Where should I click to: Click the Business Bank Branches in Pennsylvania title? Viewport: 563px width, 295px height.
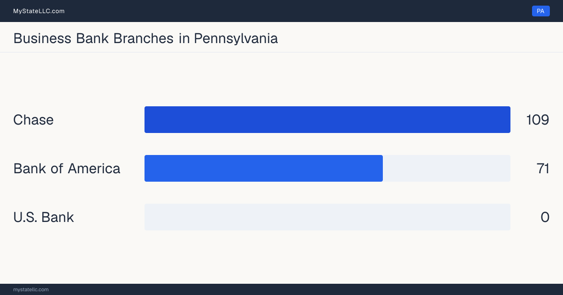click(x=145, y=38)
